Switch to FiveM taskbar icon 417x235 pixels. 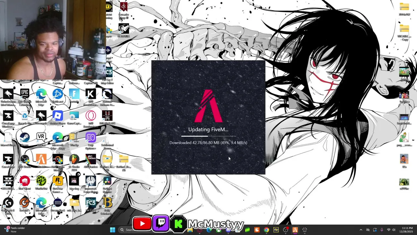pyautogui.click(x=295, y=230)
